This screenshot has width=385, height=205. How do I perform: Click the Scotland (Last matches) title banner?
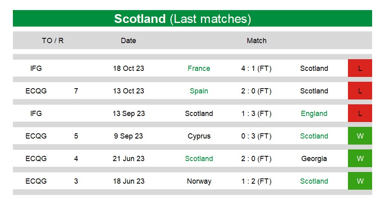tap(192, 19)
